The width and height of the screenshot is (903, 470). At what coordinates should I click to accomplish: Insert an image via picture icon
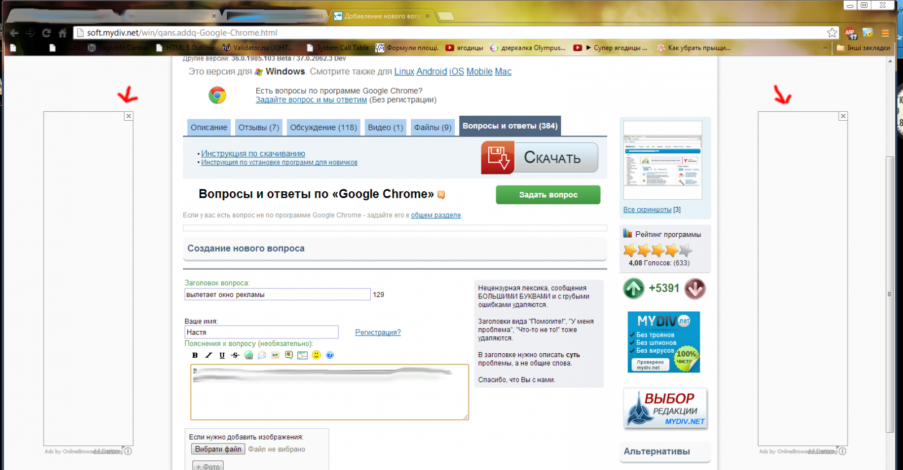[275, 355]
